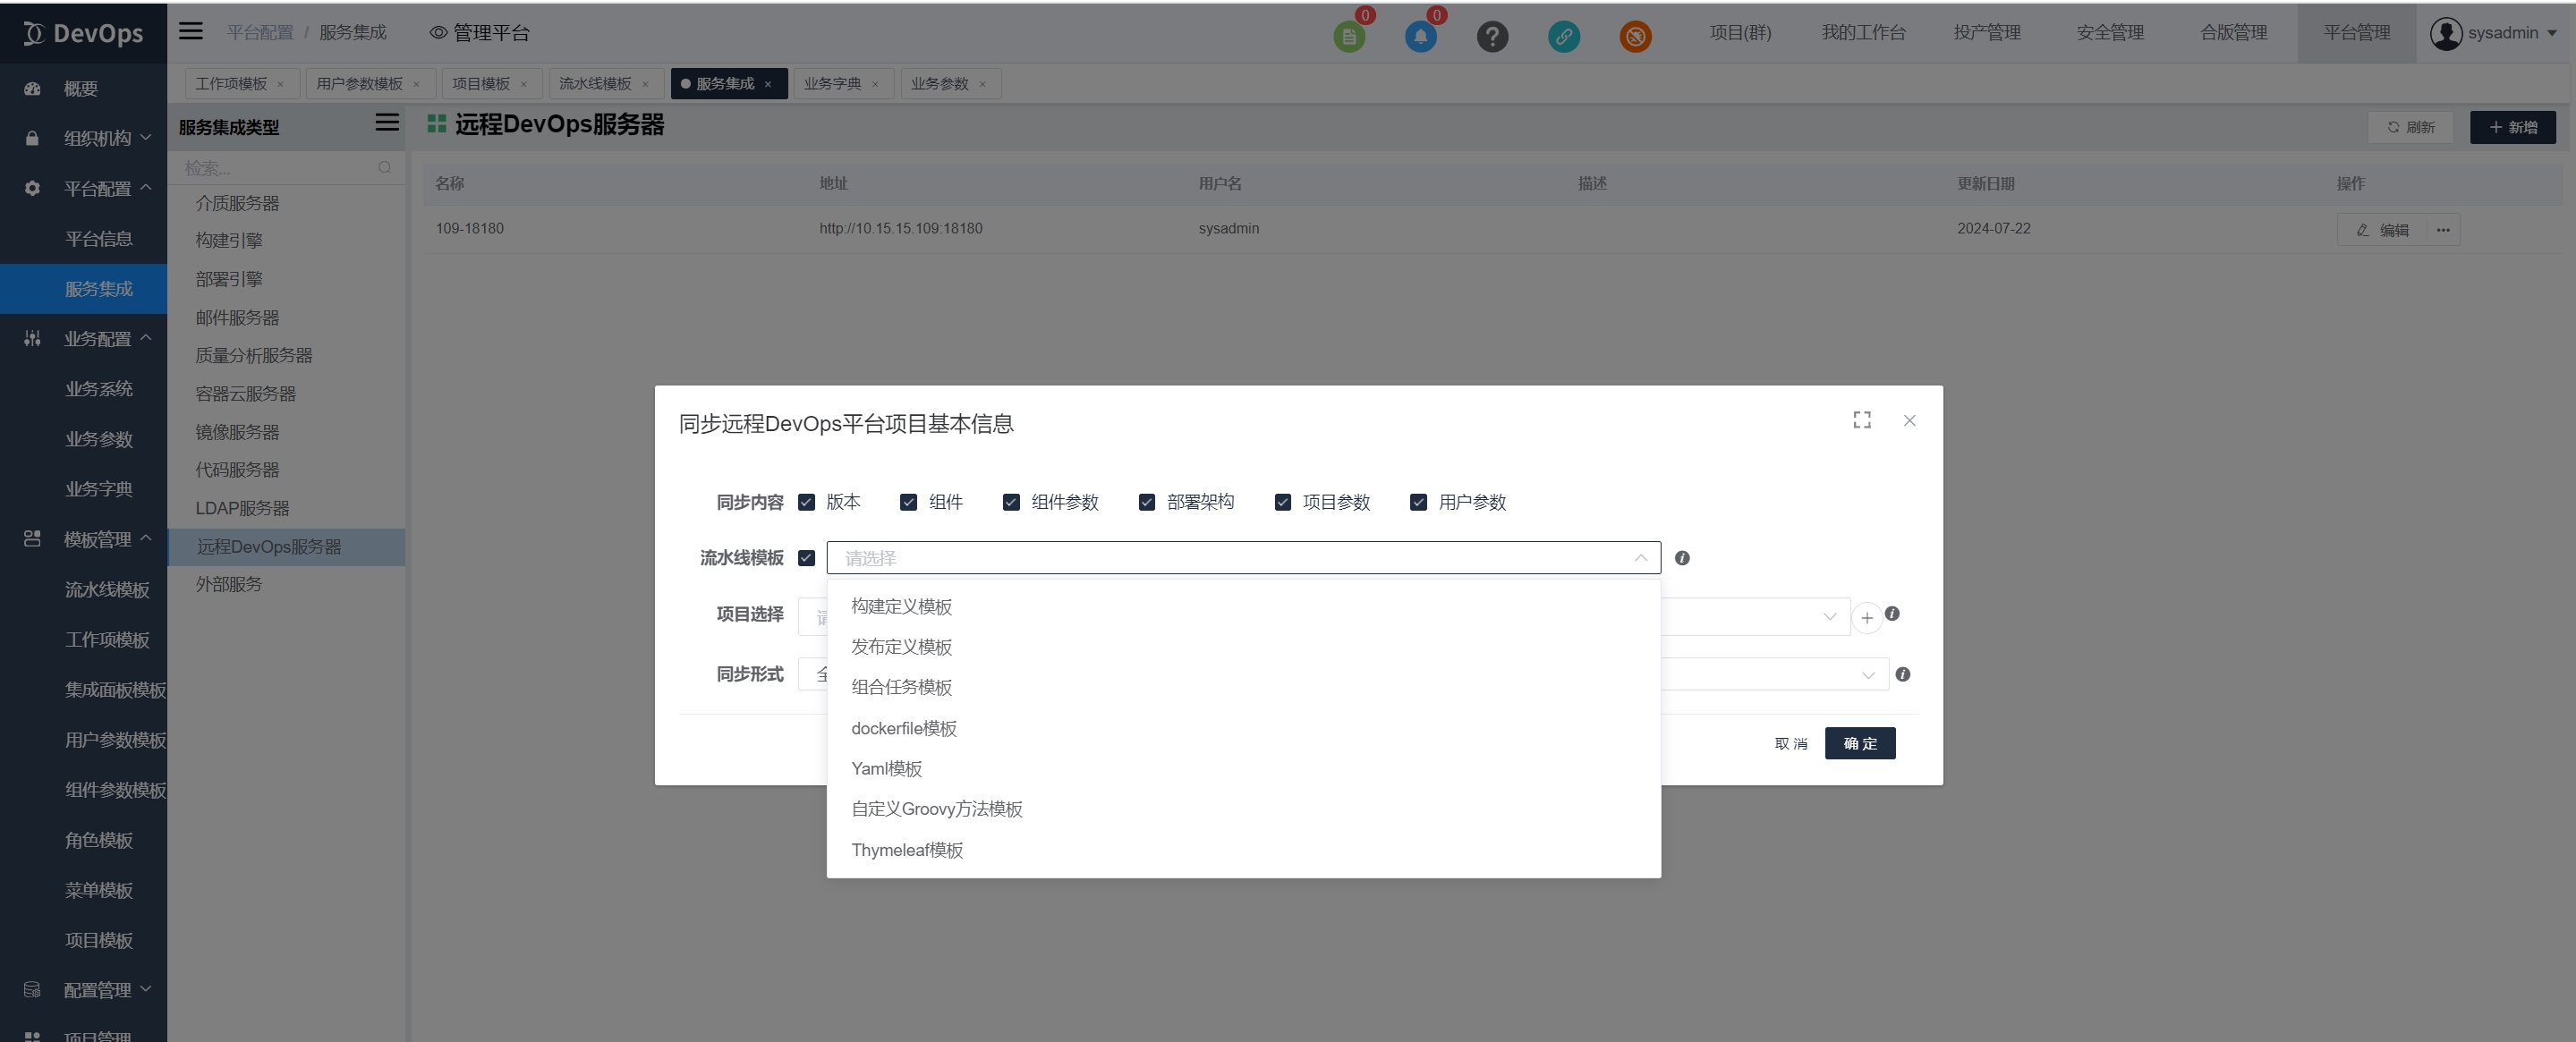Click the teal link icon in header
Screen dimensions: 2576x1042
pyautogui.click(x=1564, y=37)
